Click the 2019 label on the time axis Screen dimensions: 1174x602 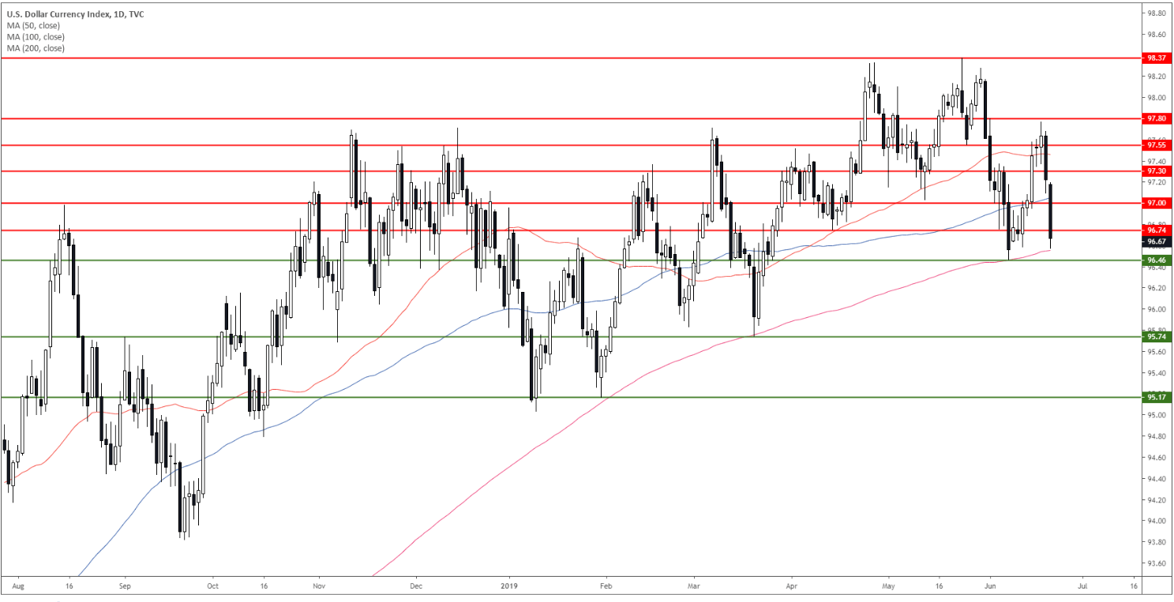(x=510, y=586)
